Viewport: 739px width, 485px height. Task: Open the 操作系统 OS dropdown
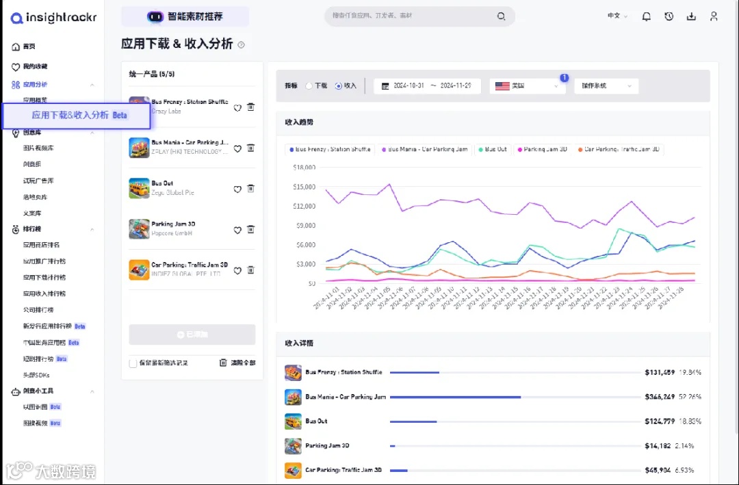point(606,86)
